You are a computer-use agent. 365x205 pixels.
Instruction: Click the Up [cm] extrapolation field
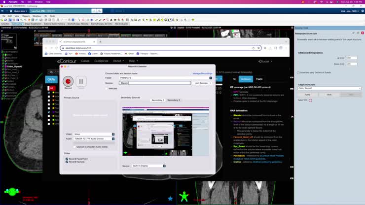click(351, 58)
